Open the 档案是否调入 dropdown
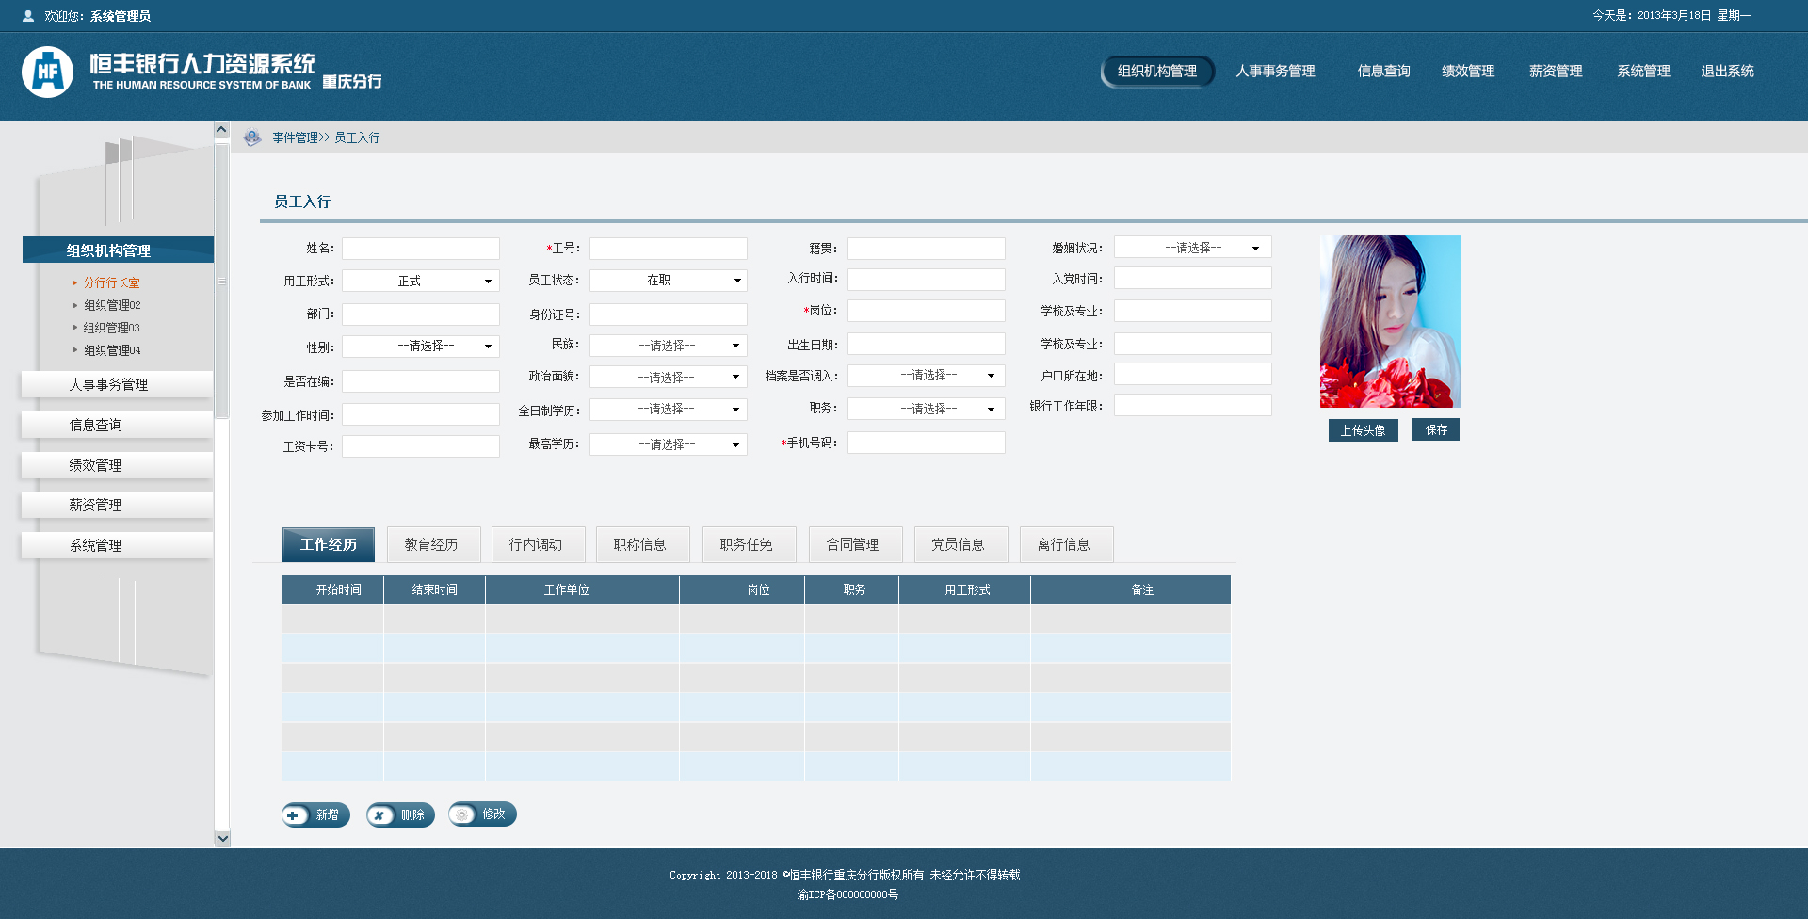 (927, 375)
